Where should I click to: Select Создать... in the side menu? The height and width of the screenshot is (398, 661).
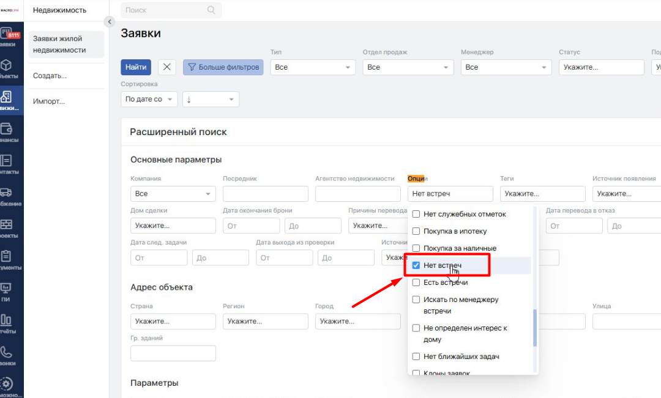[50, 76]
